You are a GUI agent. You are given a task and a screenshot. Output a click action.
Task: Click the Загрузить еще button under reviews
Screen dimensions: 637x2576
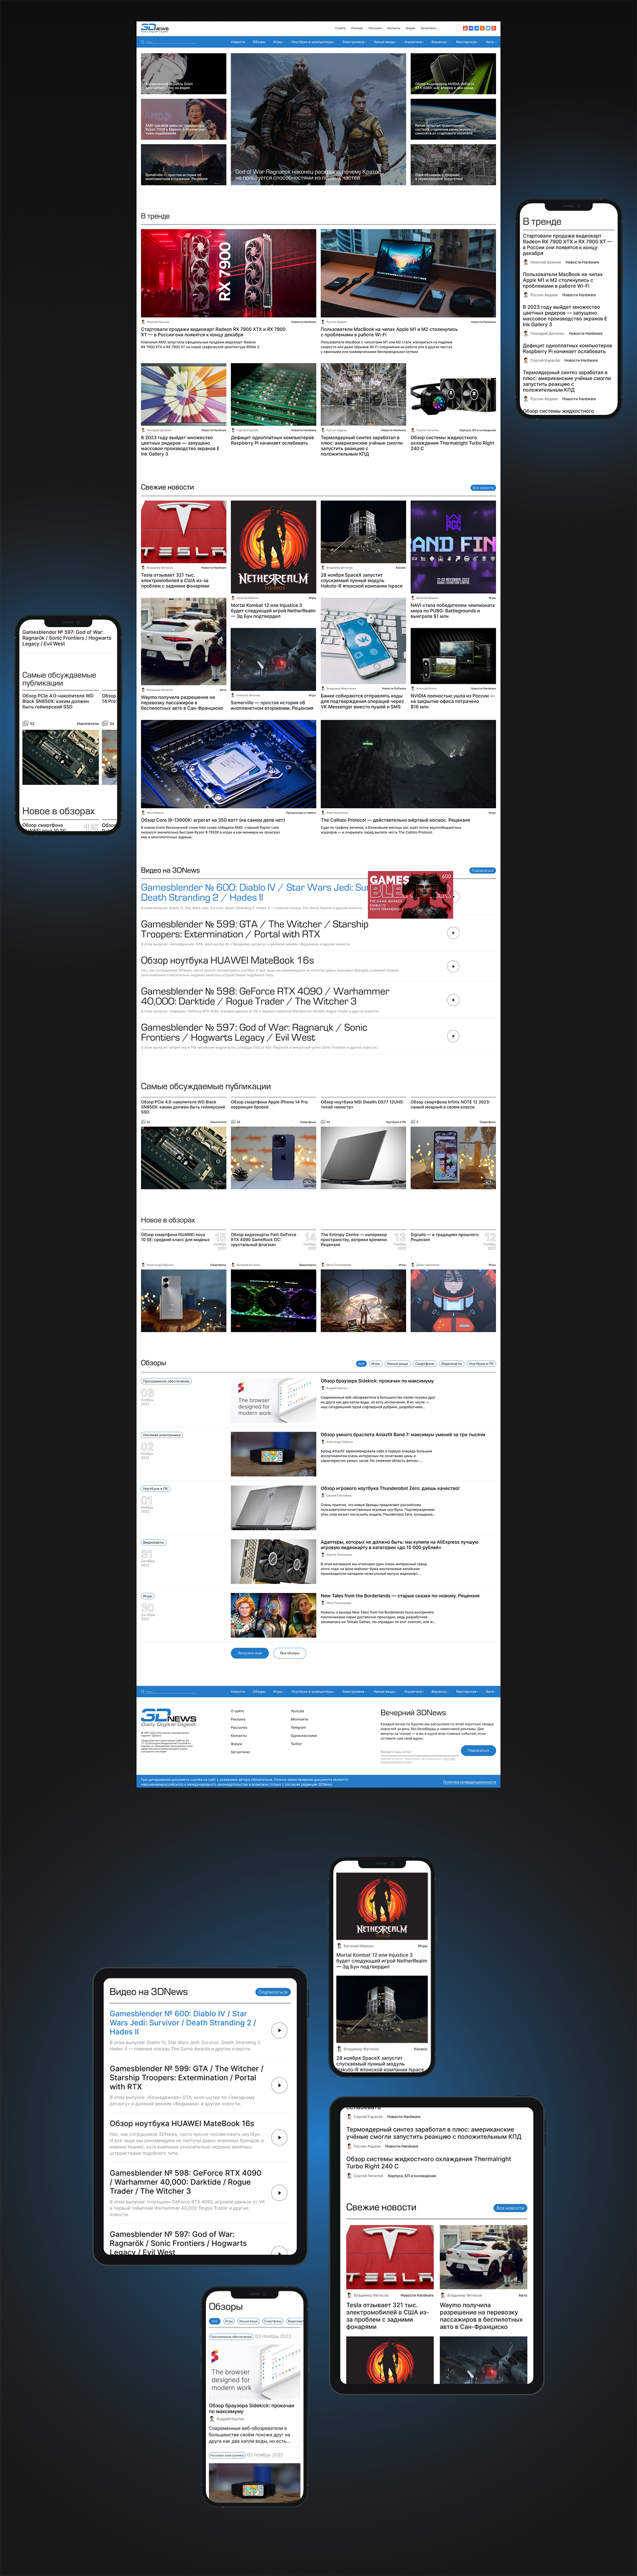[250, 1653]
